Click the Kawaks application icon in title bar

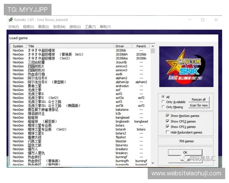[11, 19]
